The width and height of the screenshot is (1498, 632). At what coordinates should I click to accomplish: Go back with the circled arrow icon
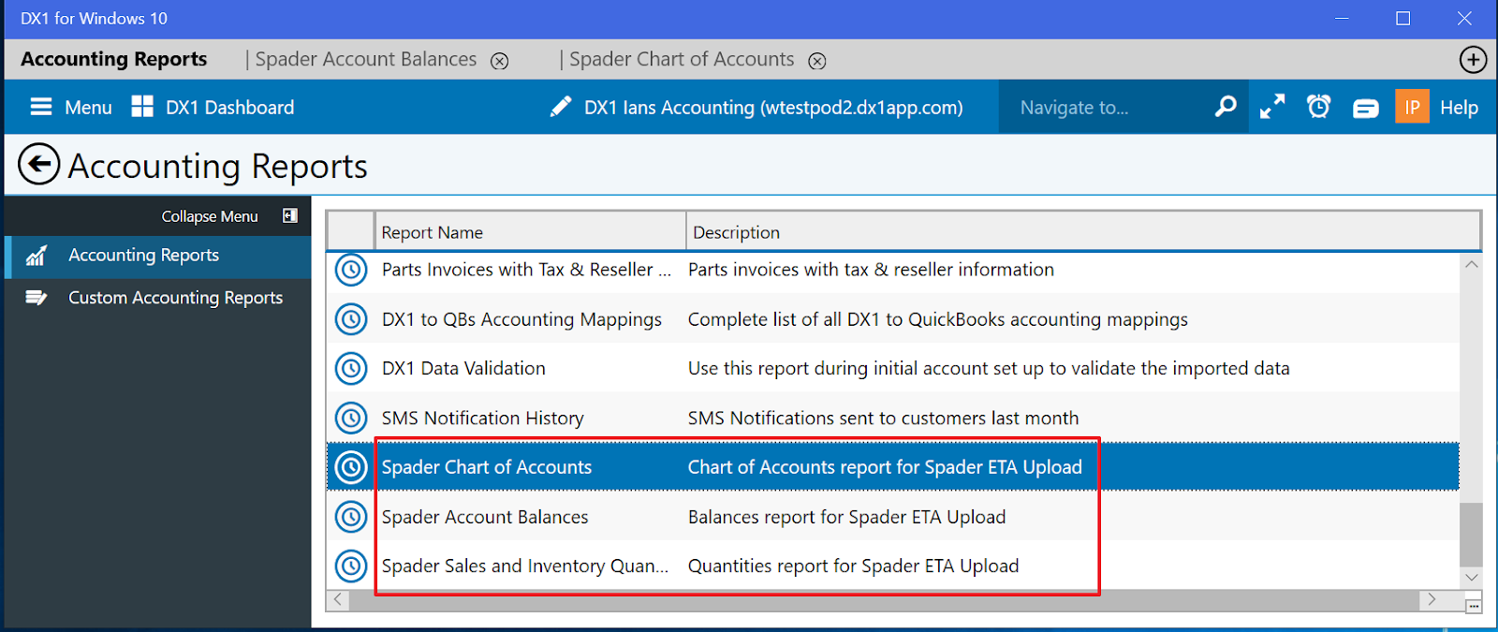click(39, 165)
